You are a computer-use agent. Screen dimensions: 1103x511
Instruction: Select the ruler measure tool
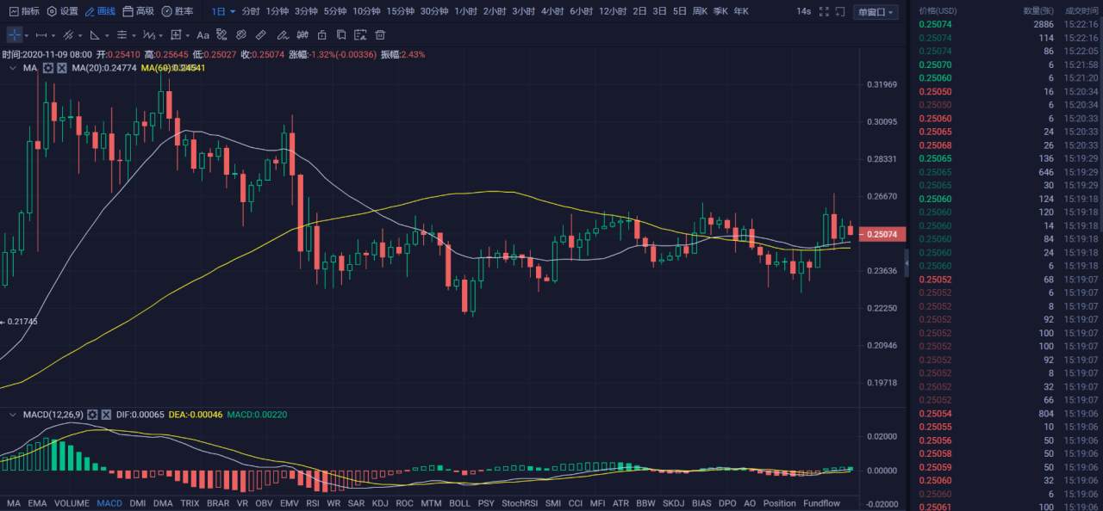(261, 35)
